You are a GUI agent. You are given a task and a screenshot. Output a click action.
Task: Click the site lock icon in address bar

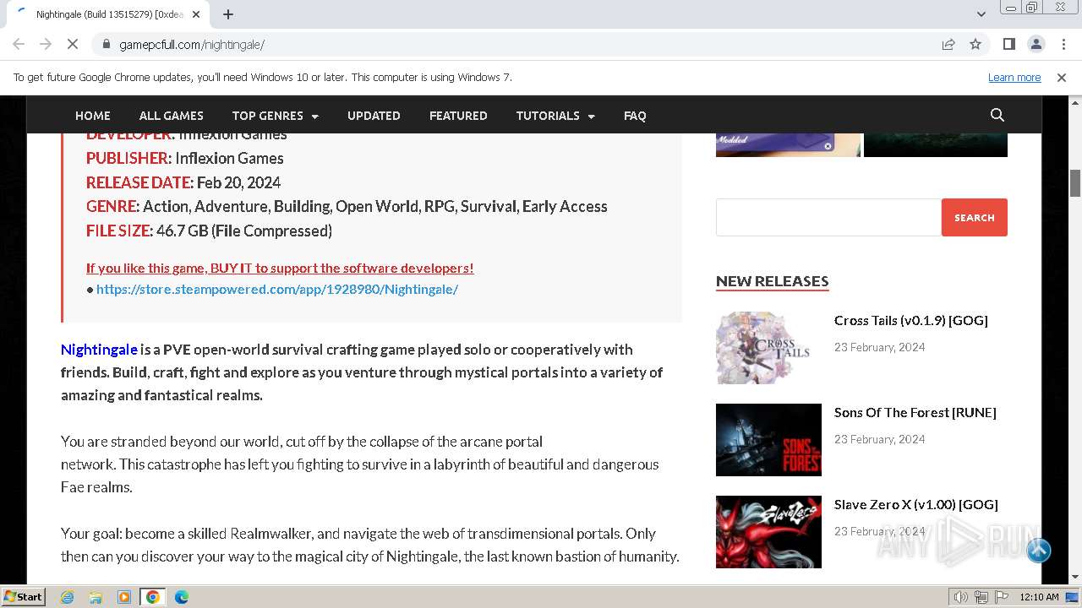pos(107,44)
